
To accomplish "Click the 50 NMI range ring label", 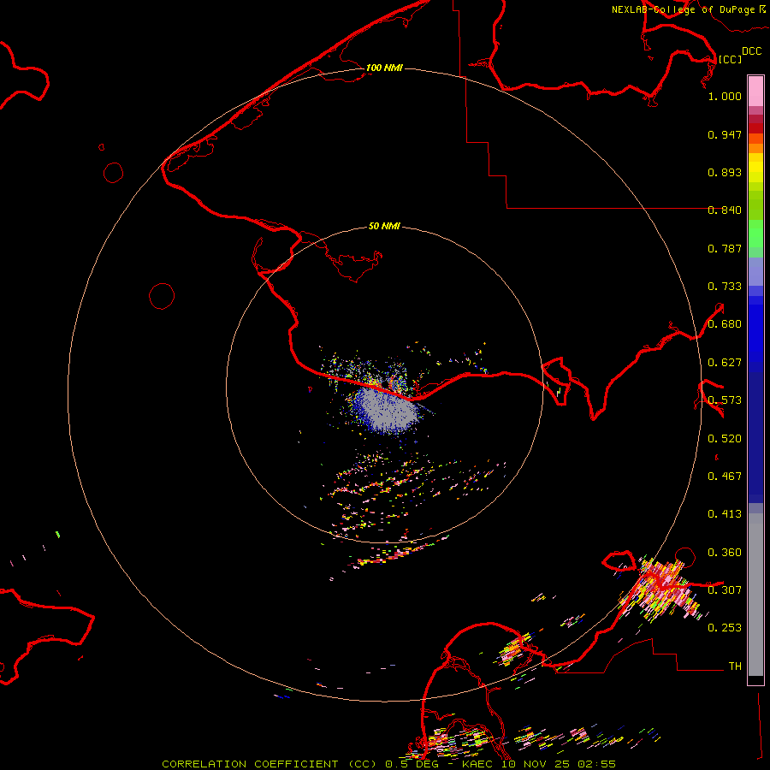I will (x=384, y=226).
